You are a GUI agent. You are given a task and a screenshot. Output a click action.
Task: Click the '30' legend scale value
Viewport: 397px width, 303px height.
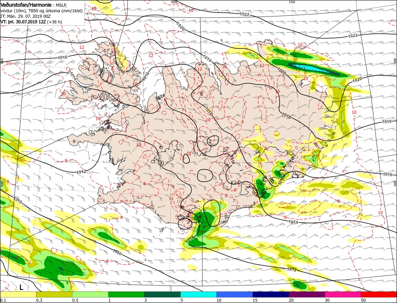click(x=327, y=300)
